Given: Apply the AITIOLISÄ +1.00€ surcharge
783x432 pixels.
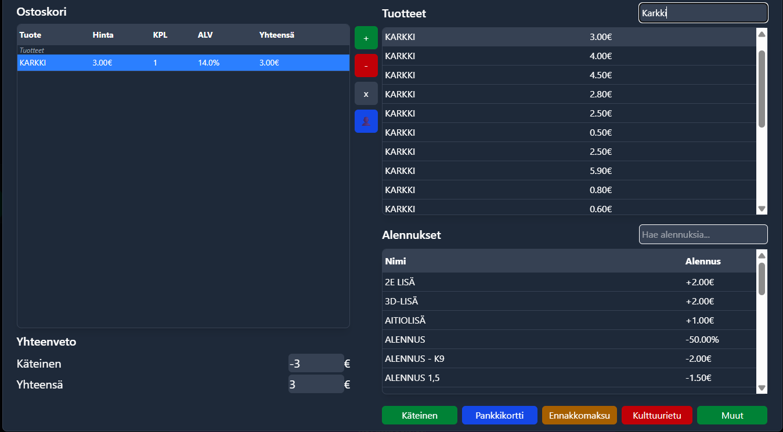Looking at the screenshot, I should tap(569, 320).
